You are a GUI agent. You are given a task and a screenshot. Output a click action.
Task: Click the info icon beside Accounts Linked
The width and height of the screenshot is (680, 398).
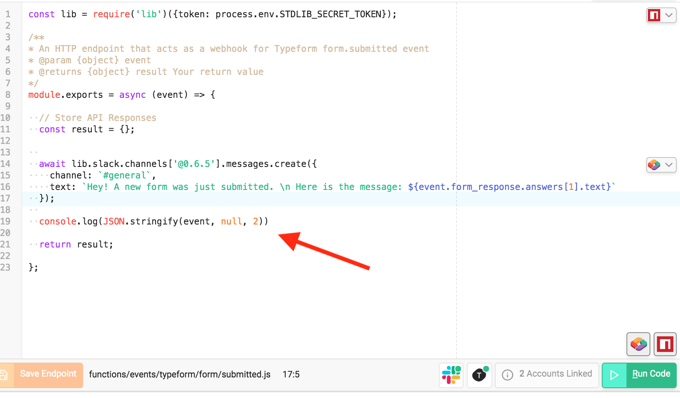tap(508, 375)
